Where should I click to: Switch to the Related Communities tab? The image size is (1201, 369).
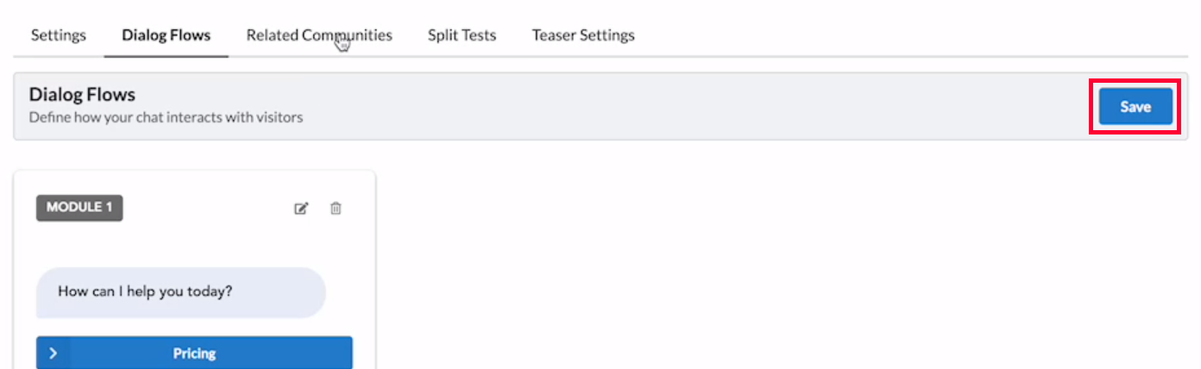319,35
